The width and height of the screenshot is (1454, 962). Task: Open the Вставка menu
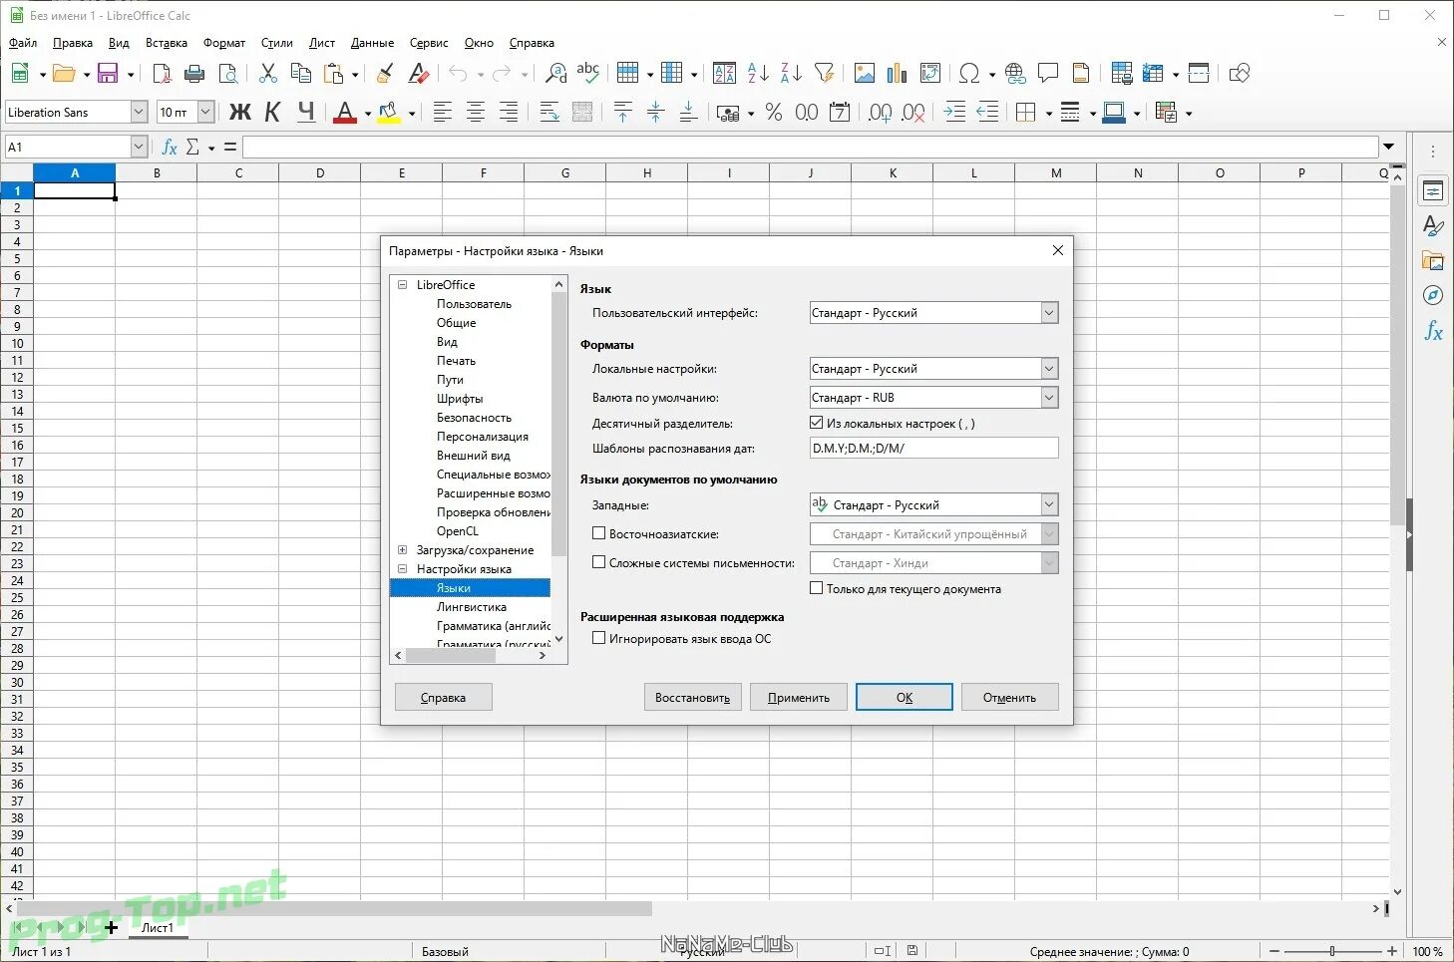click(x=167, y=43)
